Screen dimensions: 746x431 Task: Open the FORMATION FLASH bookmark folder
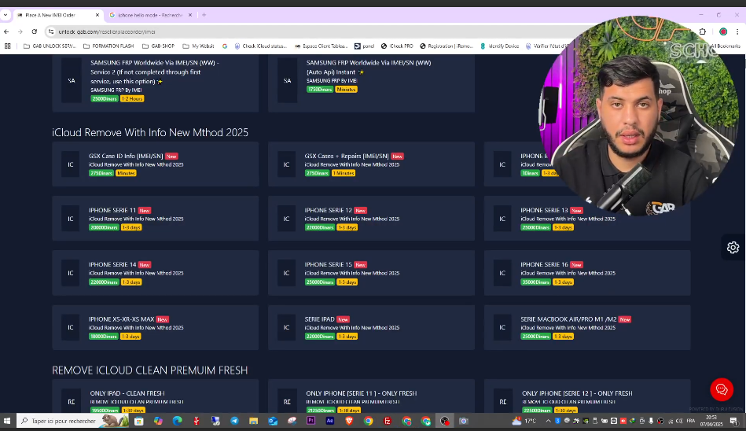point(108,46)
